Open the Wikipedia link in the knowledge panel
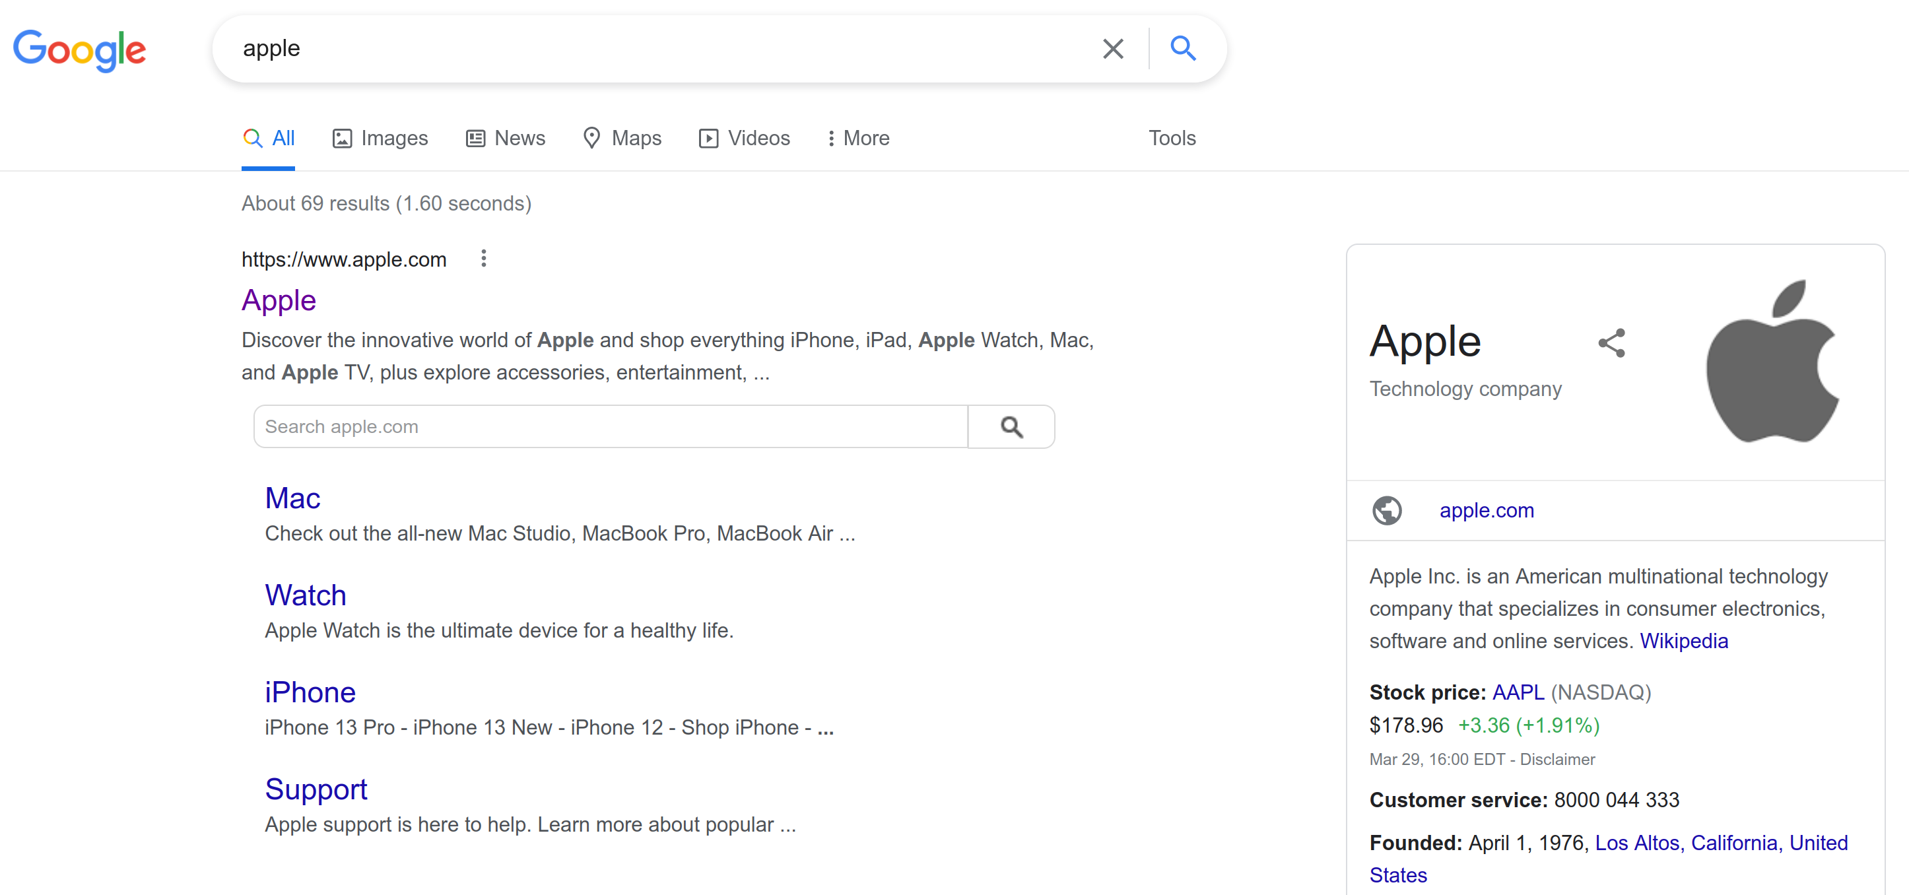Screen dimensions: 1909x895 click(x=1684, y=641)
